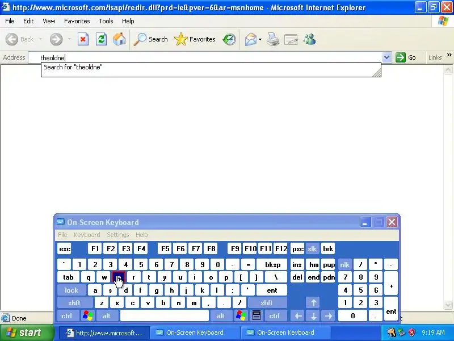Open Mail button dropdown arrow

[260, 39]
